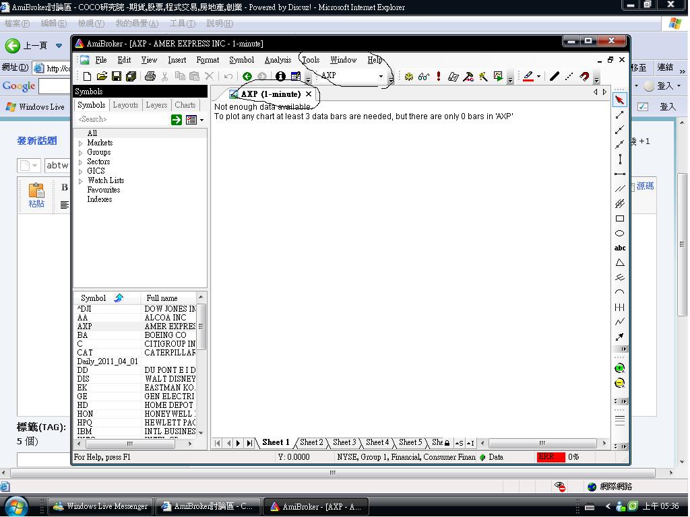The width and height of the screenshot is (690, 517).
Task: Select the IBM symbol row
Action: pos(135,432)
